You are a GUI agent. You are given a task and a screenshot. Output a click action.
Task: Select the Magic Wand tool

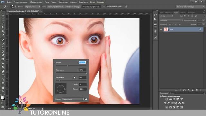[3, 27]
